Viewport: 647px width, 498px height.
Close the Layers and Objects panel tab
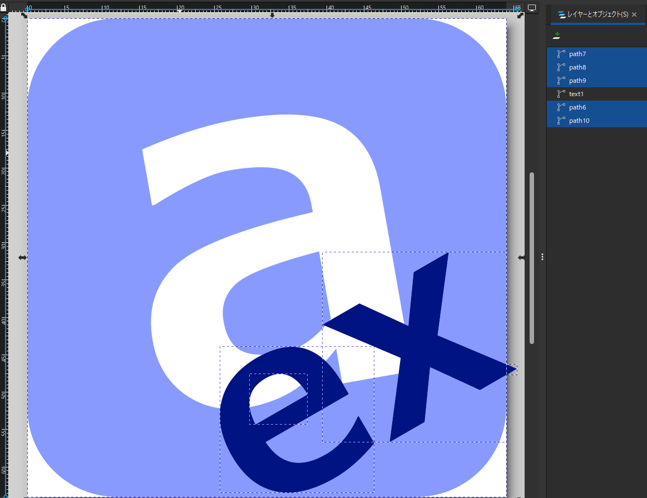point(634,14)
